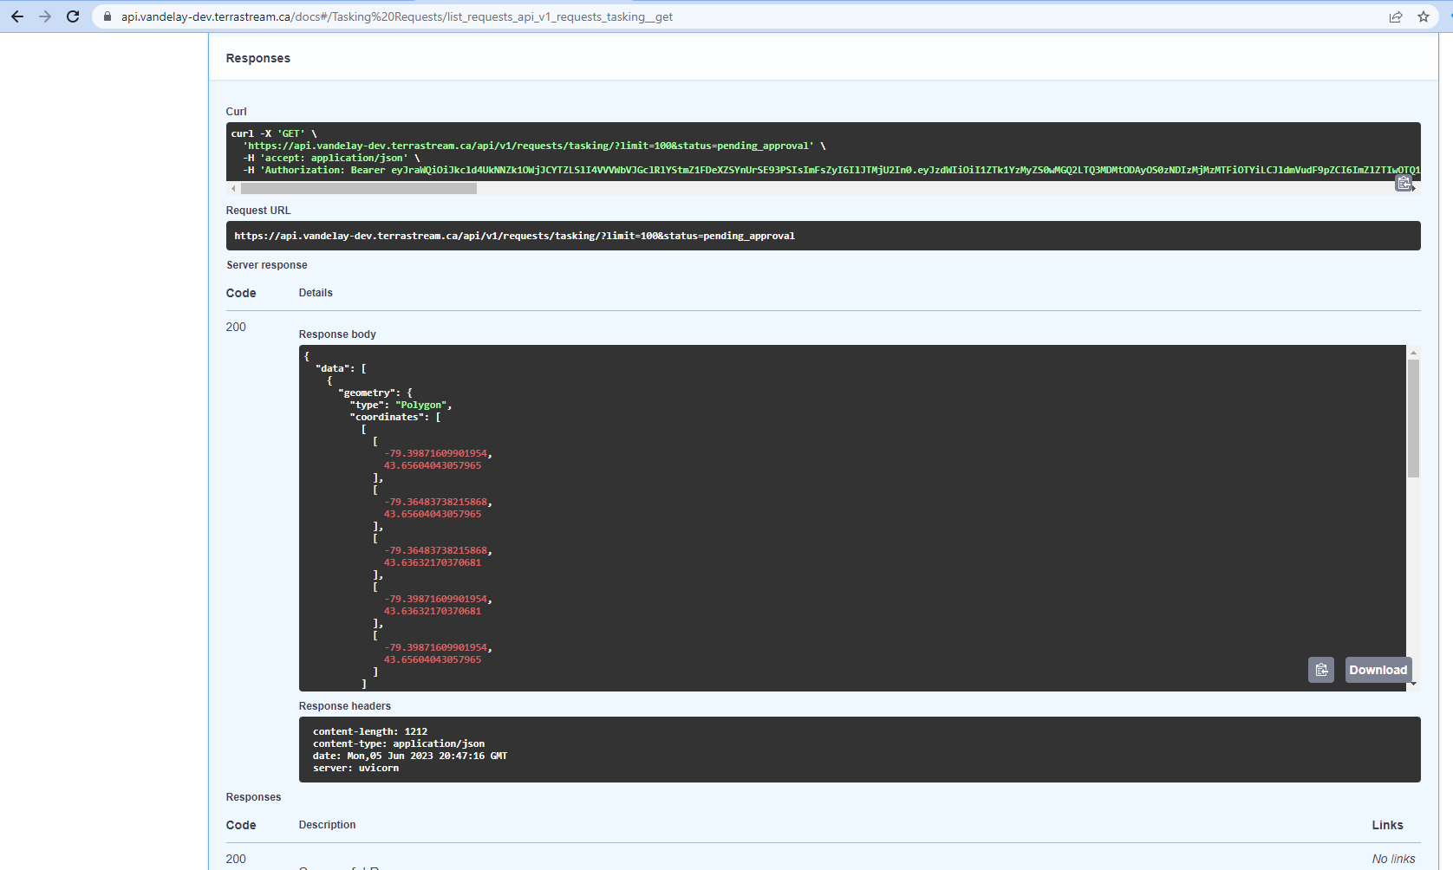Bookmark this page with star icon

tap(1424, 16)
